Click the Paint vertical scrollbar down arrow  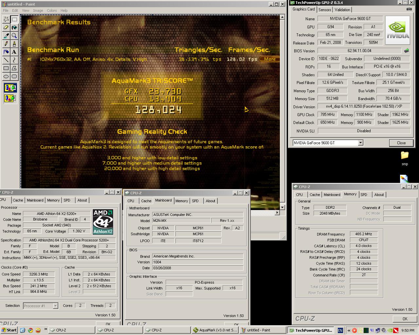(282, 207)
